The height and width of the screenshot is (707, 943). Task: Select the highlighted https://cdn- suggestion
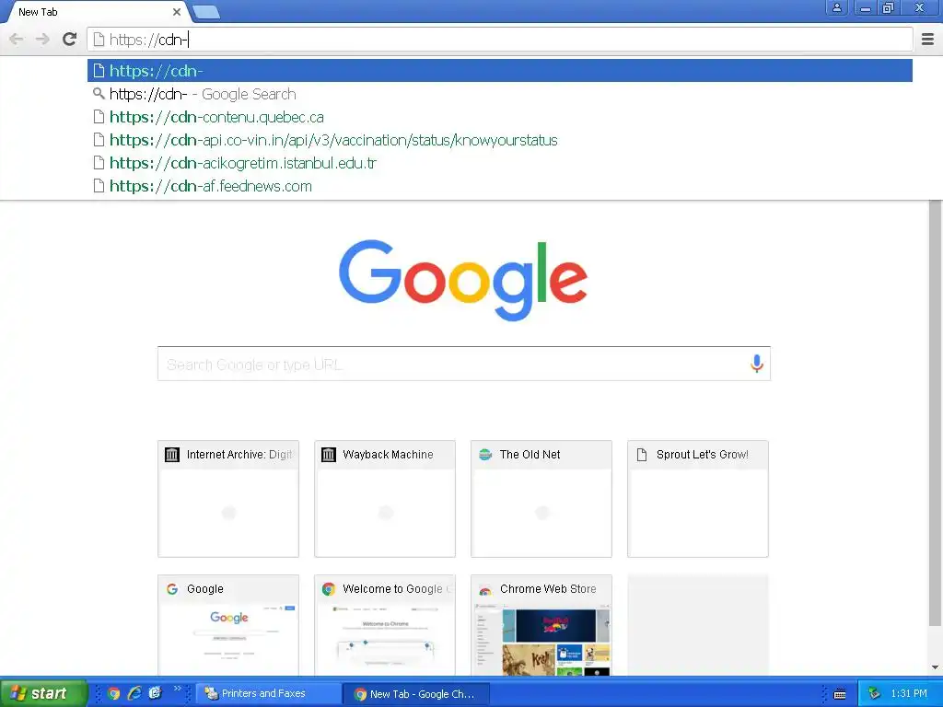coord(500,70)
